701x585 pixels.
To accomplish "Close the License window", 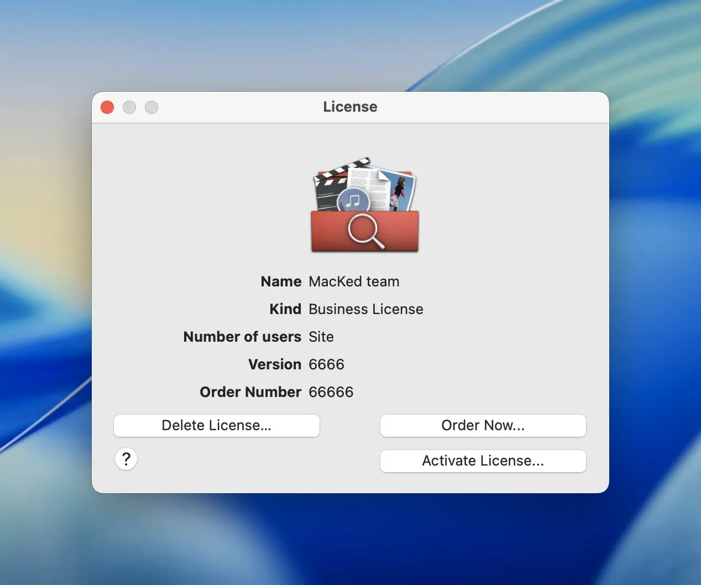I will coord(107,107).
